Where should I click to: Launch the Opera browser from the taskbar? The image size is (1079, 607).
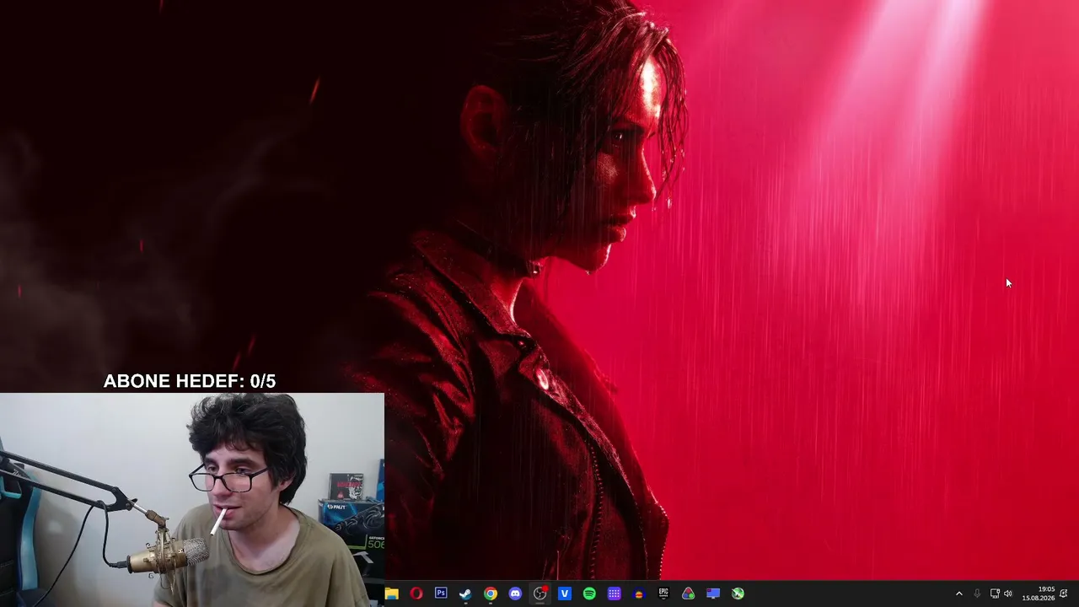(x=416, y=594)
